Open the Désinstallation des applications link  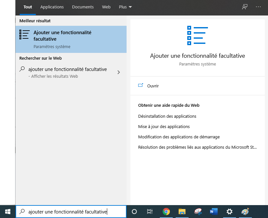[x=167, y=116]
